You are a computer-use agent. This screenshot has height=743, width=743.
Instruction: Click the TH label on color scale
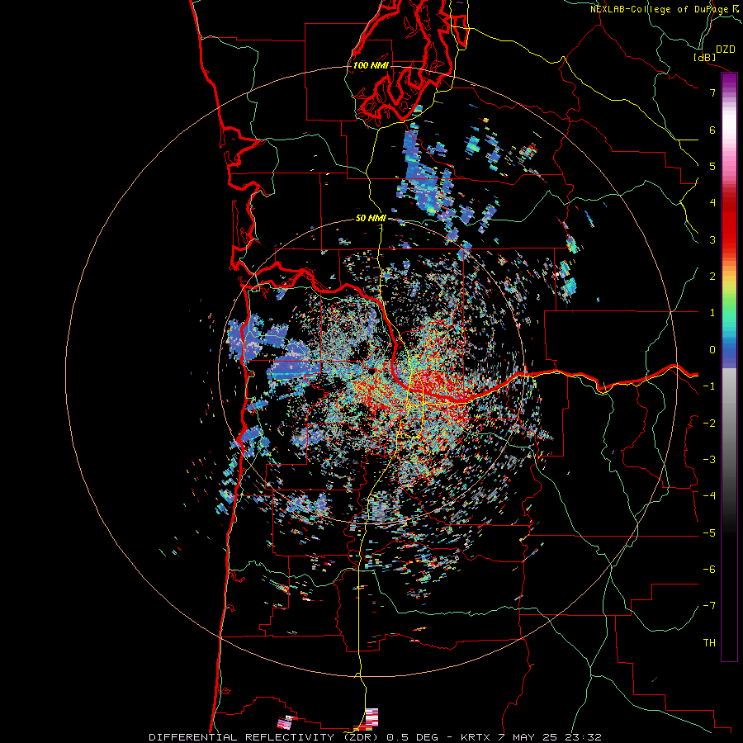tap(709, 643)
